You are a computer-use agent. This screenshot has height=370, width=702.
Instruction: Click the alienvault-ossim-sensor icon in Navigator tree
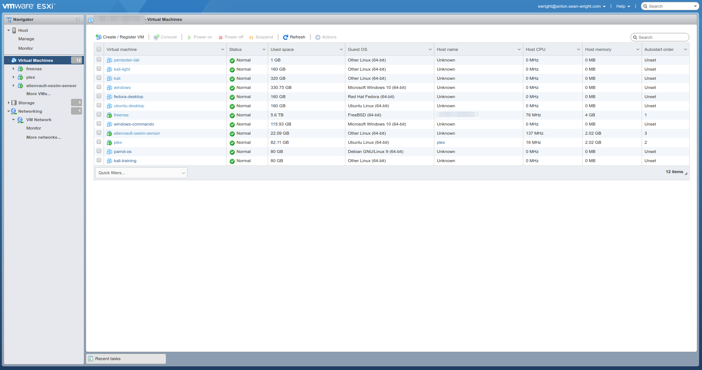[21, 86]
